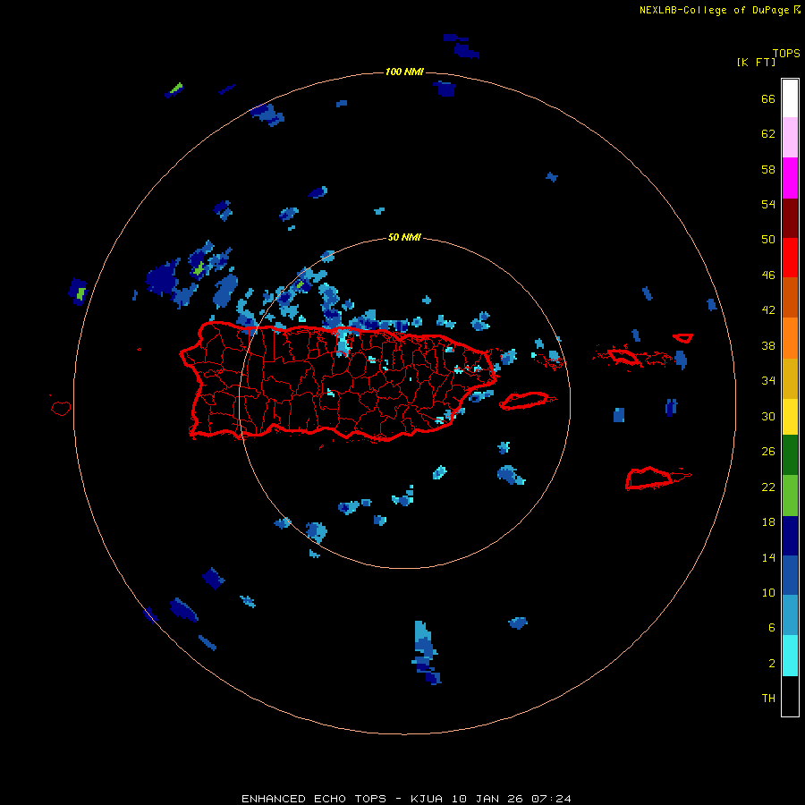Click the "10 JAN 26" date text

click(488, 799)
